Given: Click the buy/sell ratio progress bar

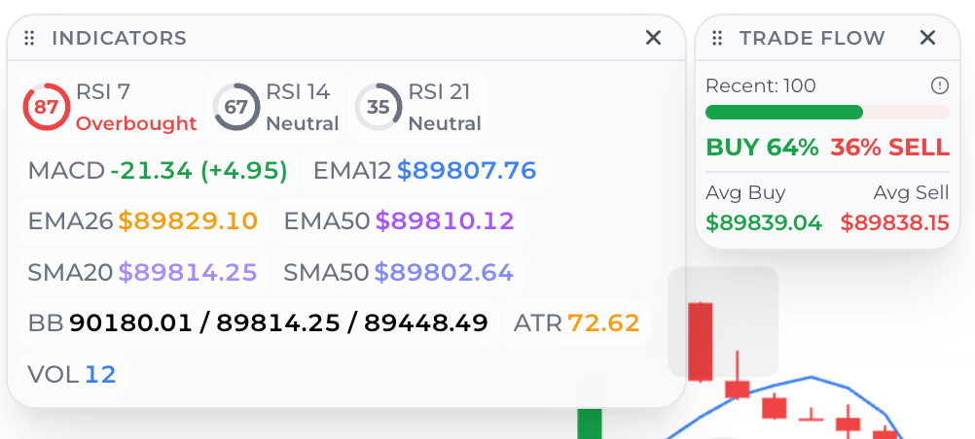Looking at the screenshot, I should pos(826,112).
